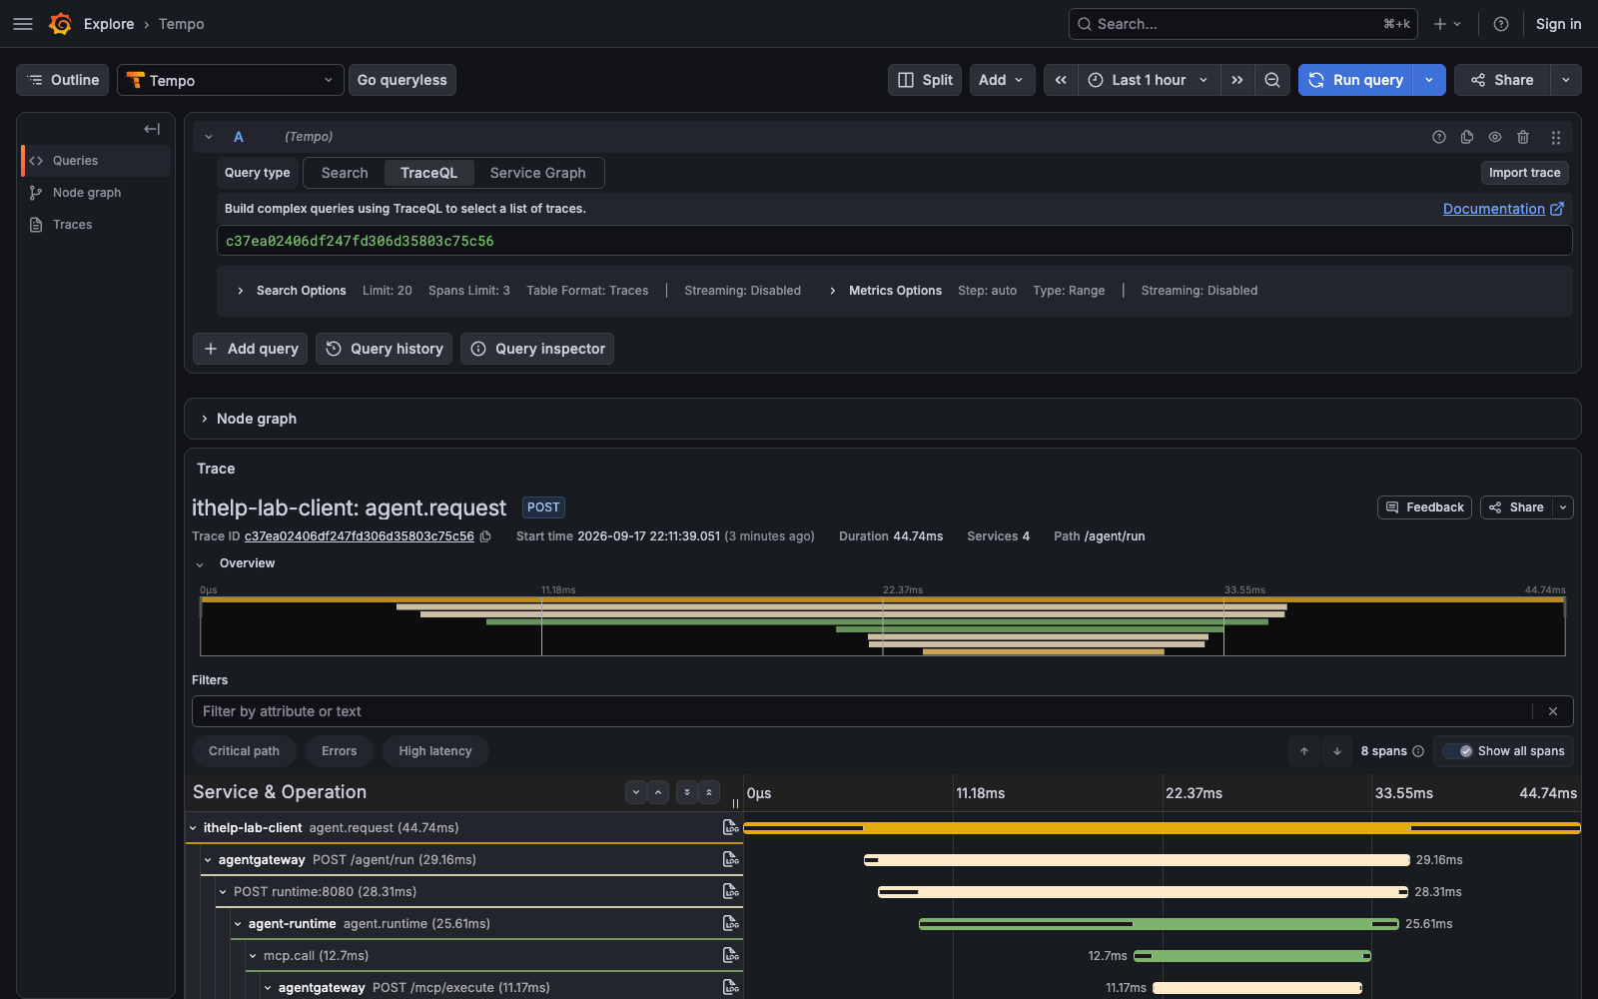The image size is (1598, 999).
Task: Click the trace overview minimap
Action: click(883, 626)
